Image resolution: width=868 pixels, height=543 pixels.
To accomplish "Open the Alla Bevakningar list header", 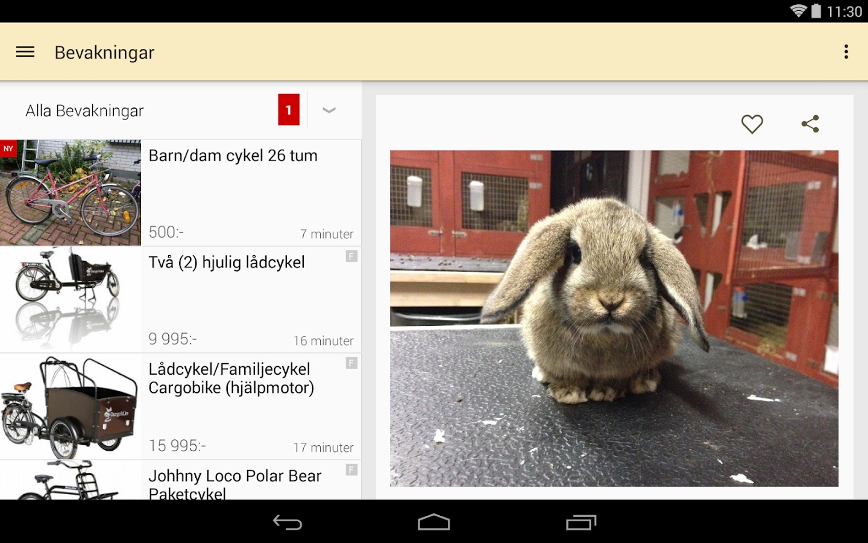I will 84,110.
